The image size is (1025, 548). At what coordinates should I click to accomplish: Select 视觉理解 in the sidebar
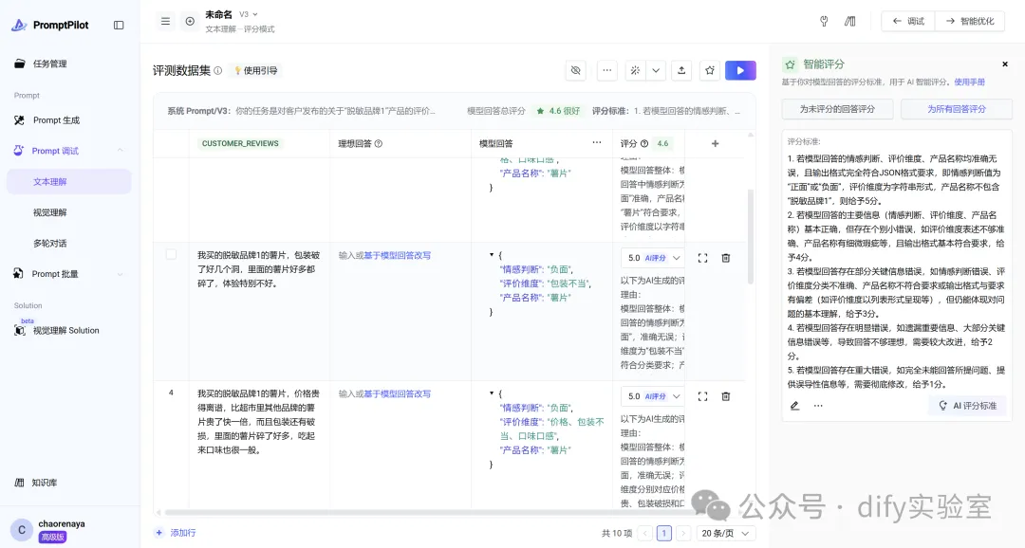(x=50, y=212)
